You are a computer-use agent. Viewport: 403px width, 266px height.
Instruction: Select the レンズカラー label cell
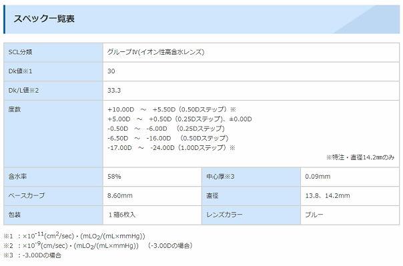tap(251, 215)
